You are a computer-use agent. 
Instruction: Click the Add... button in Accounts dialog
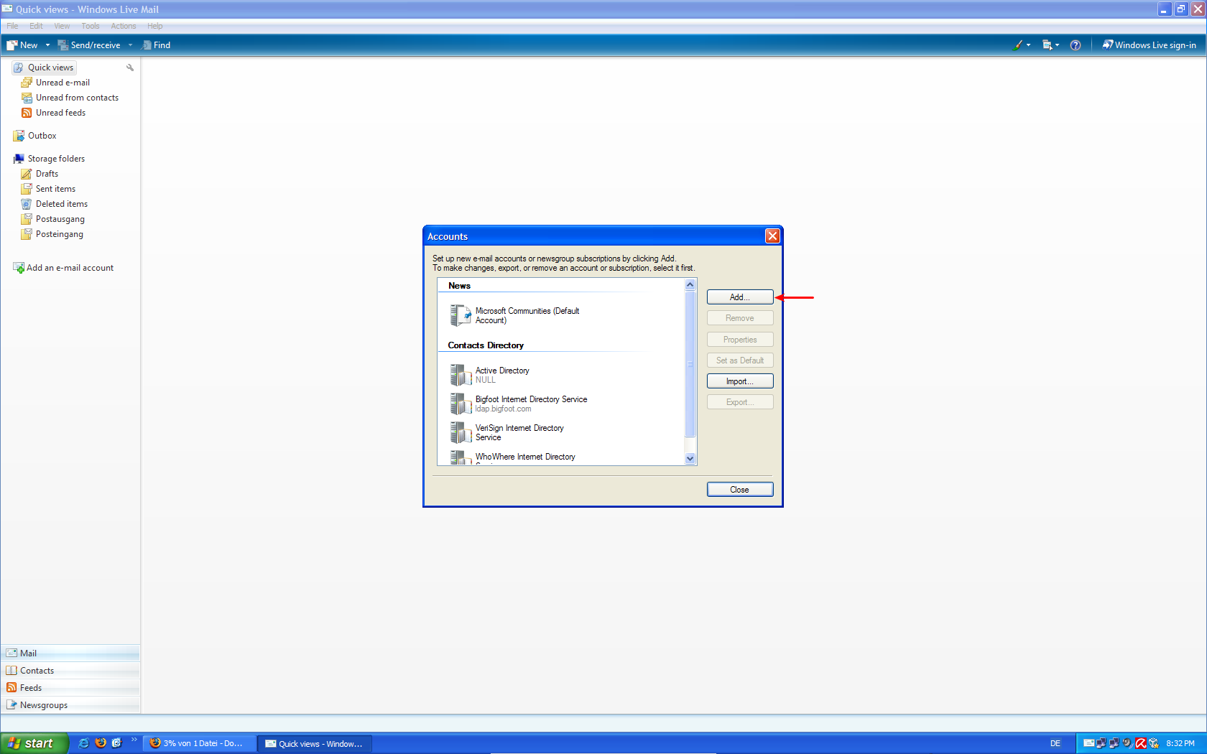[739, 297]
